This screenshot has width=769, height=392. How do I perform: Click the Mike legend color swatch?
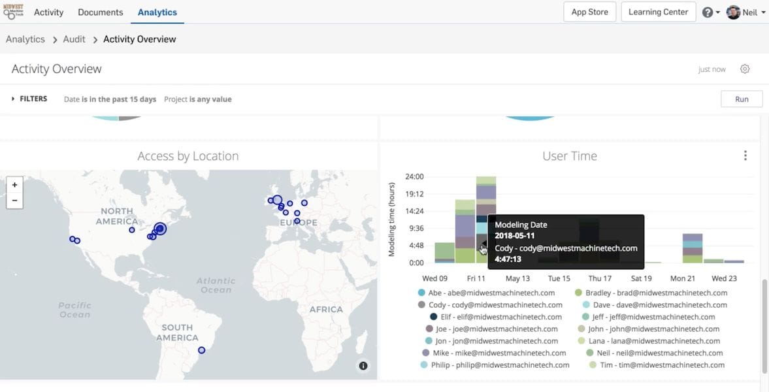pos(426,353)
